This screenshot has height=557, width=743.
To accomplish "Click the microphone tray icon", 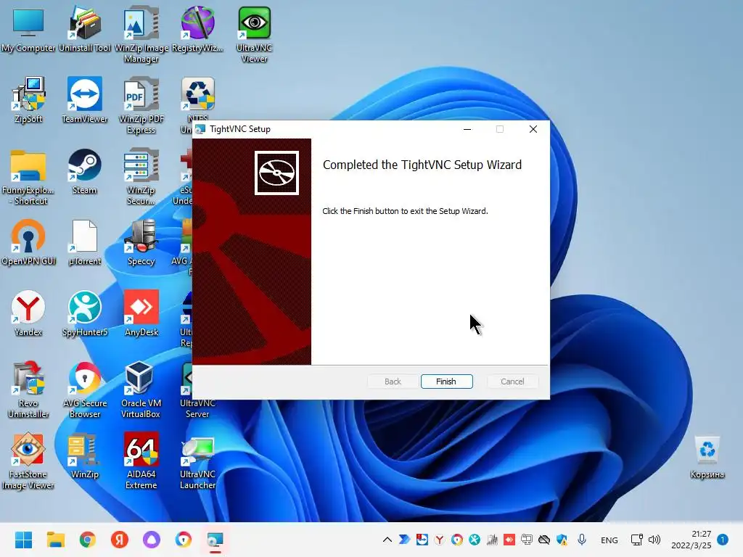I will [x=582, y=540].
